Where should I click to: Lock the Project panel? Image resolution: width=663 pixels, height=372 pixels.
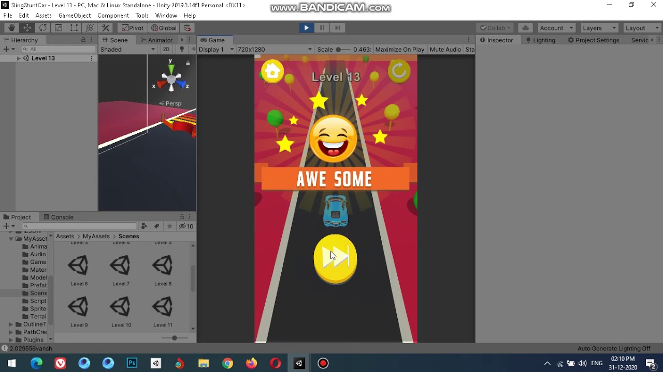pos(182,217)
